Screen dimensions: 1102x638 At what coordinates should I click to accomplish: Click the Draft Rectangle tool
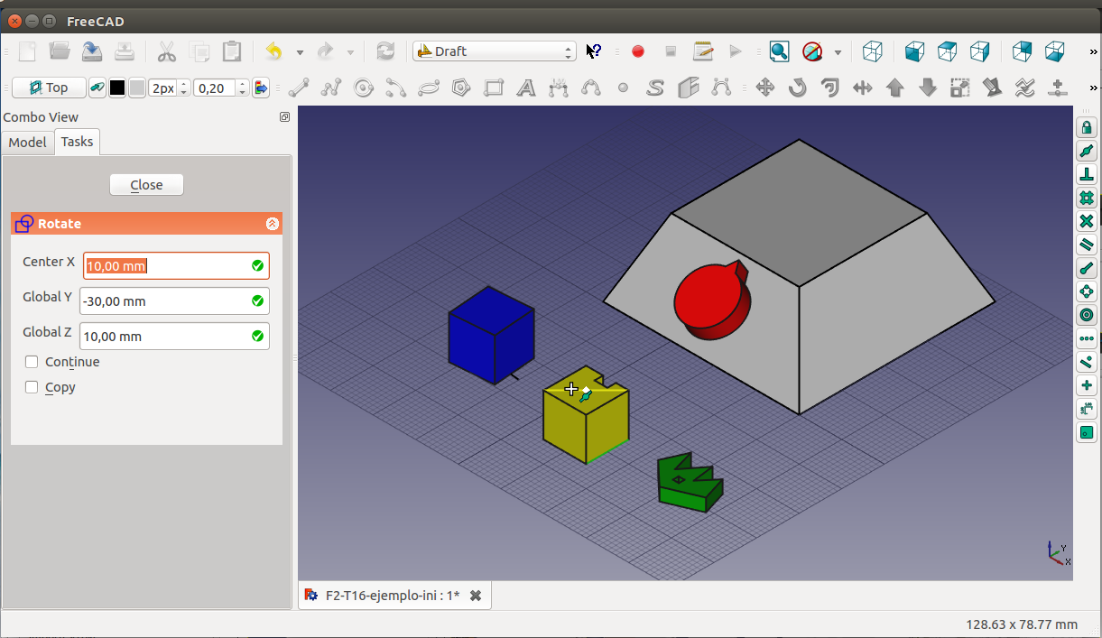click(x=494, y=88)
